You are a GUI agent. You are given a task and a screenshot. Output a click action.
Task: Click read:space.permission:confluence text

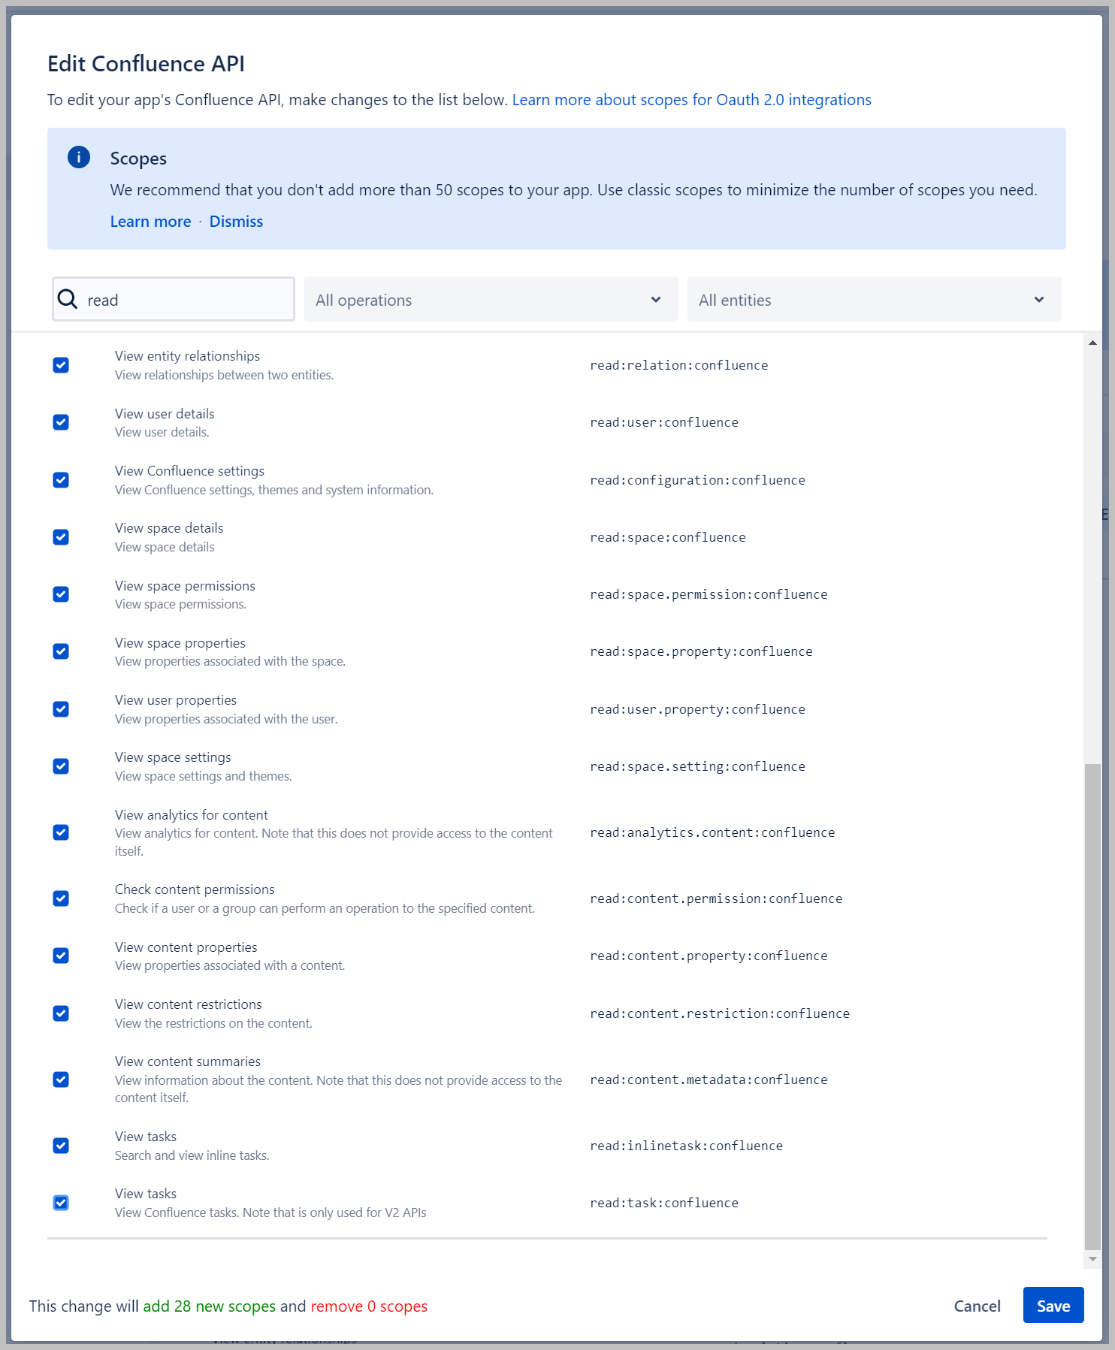point(709,594)
